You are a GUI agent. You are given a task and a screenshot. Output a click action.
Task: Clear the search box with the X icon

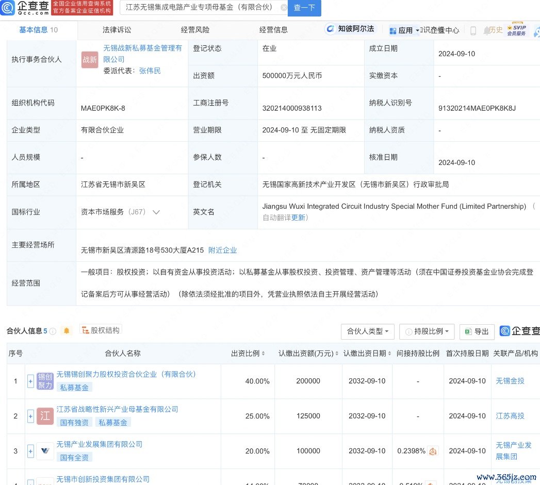(284, 8)
